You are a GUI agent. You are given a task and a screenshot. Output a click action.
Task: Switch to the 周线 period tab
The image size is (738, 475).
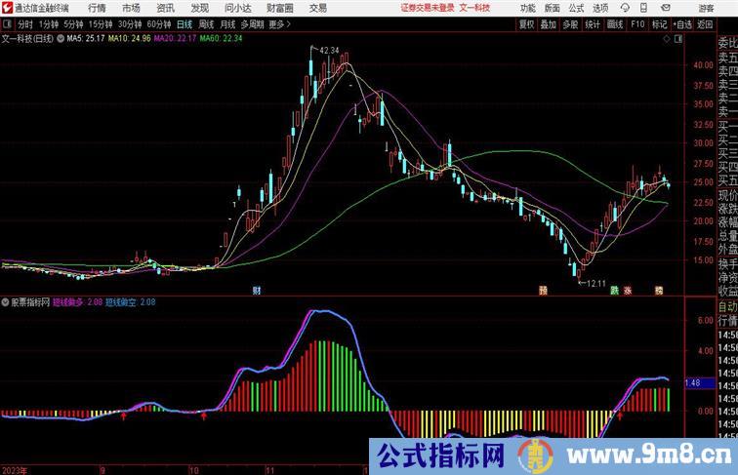click(x=206, y=24)
